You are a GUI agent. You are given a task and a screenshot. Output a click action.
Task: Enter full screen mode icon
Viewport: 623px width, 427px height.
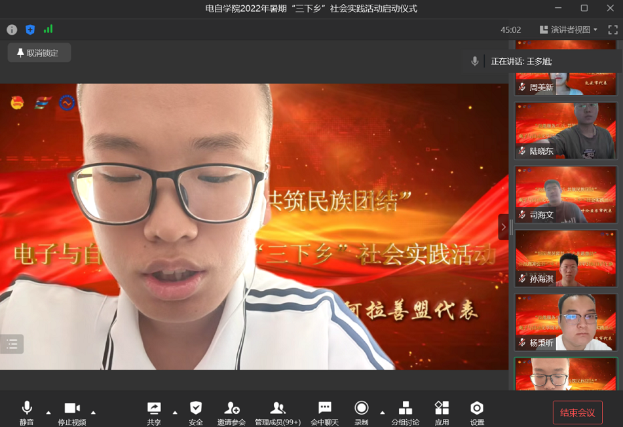pyautogui.click(x=613, y=29)
